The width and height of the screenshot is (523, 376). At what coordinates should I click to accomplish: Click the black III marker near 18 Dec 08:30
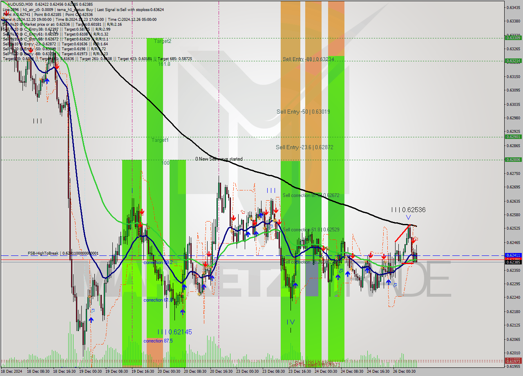(x=37, y=121)
